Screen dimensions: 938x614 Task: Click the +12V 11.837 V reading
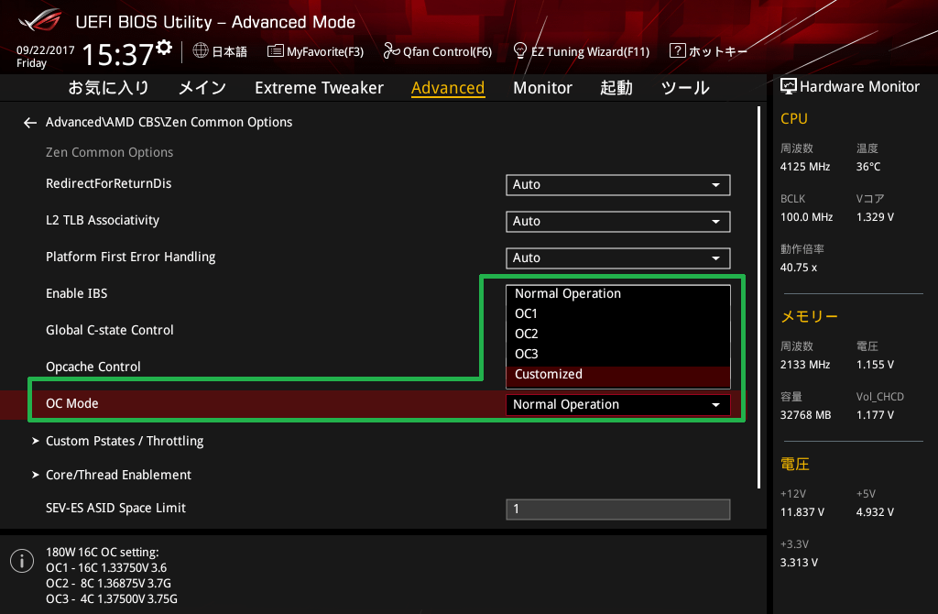802,512
